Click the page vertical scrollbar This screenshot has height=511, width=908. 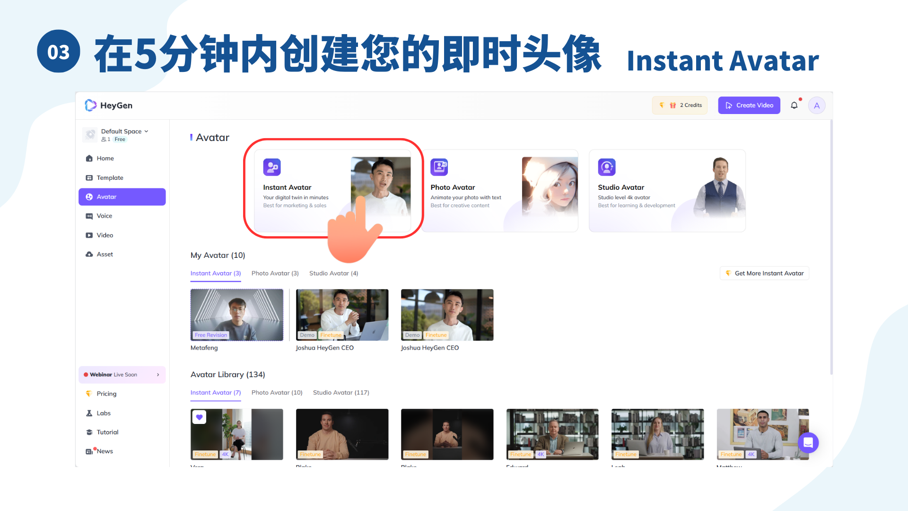(x=831, y=246)
